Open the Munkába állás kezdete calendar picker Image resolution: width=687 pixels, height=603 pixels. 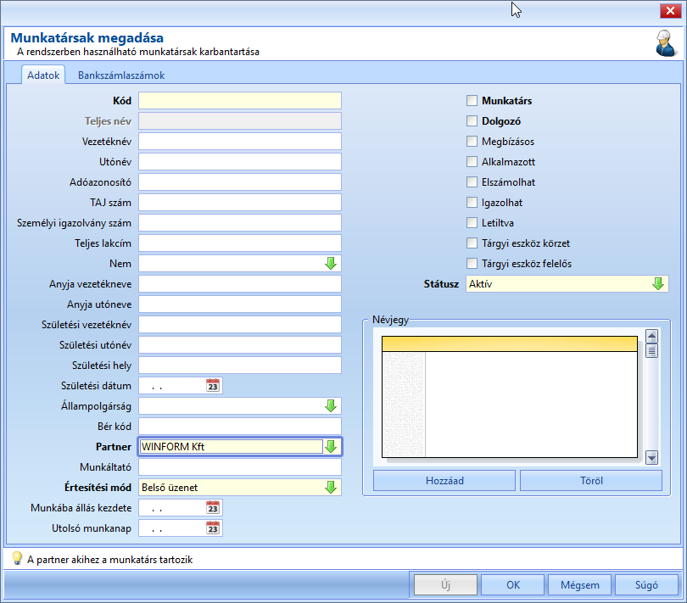(x=213, y=508)
